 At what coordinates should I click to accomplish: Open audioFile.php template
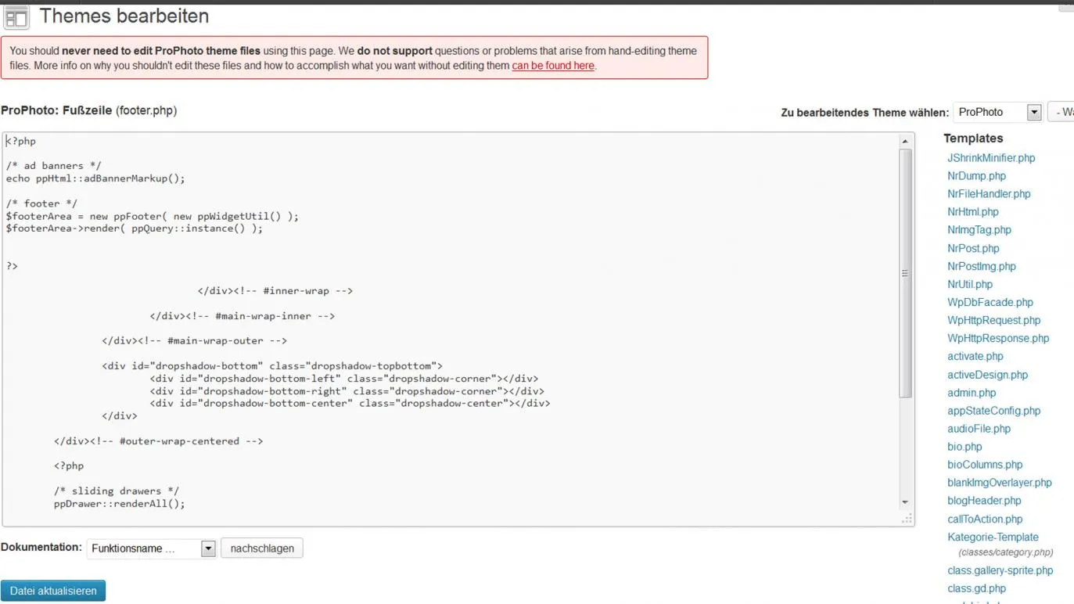[x=979, y=429]
